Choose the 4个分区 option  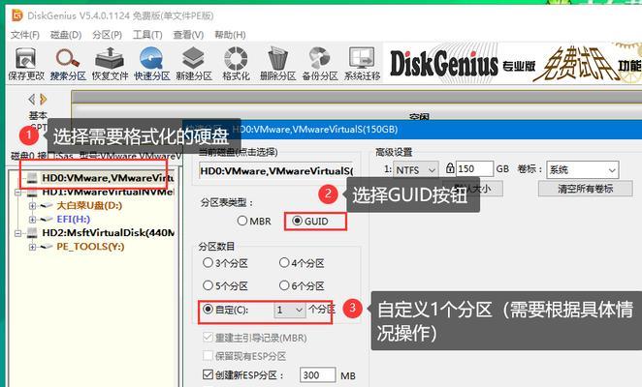[x=284, y=263]
